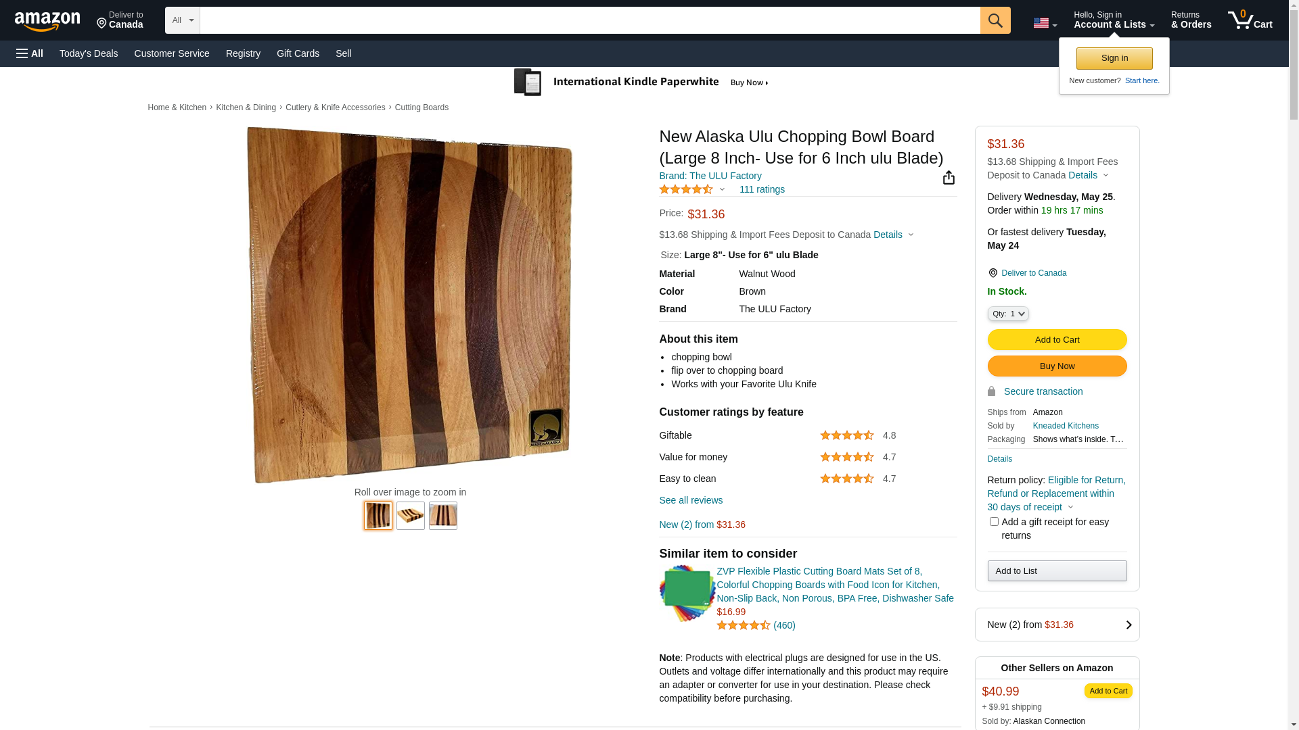This screenshot has width=1299, height=730.
Task: Open the Qty quantity dropdown
Action: (x=1008, y=314)
